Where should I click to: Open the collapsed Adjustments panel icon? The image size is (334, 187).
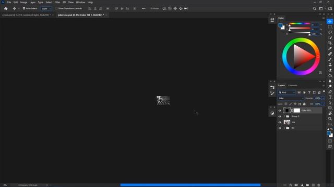click(272, 113)
